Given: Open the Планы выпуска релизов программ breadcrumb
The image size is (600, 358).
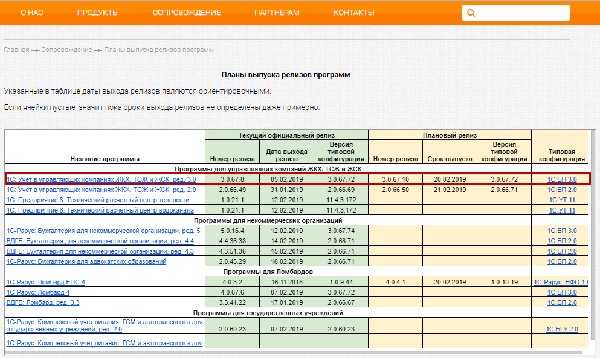Looking at the screenshot, I should click(159, 50).
